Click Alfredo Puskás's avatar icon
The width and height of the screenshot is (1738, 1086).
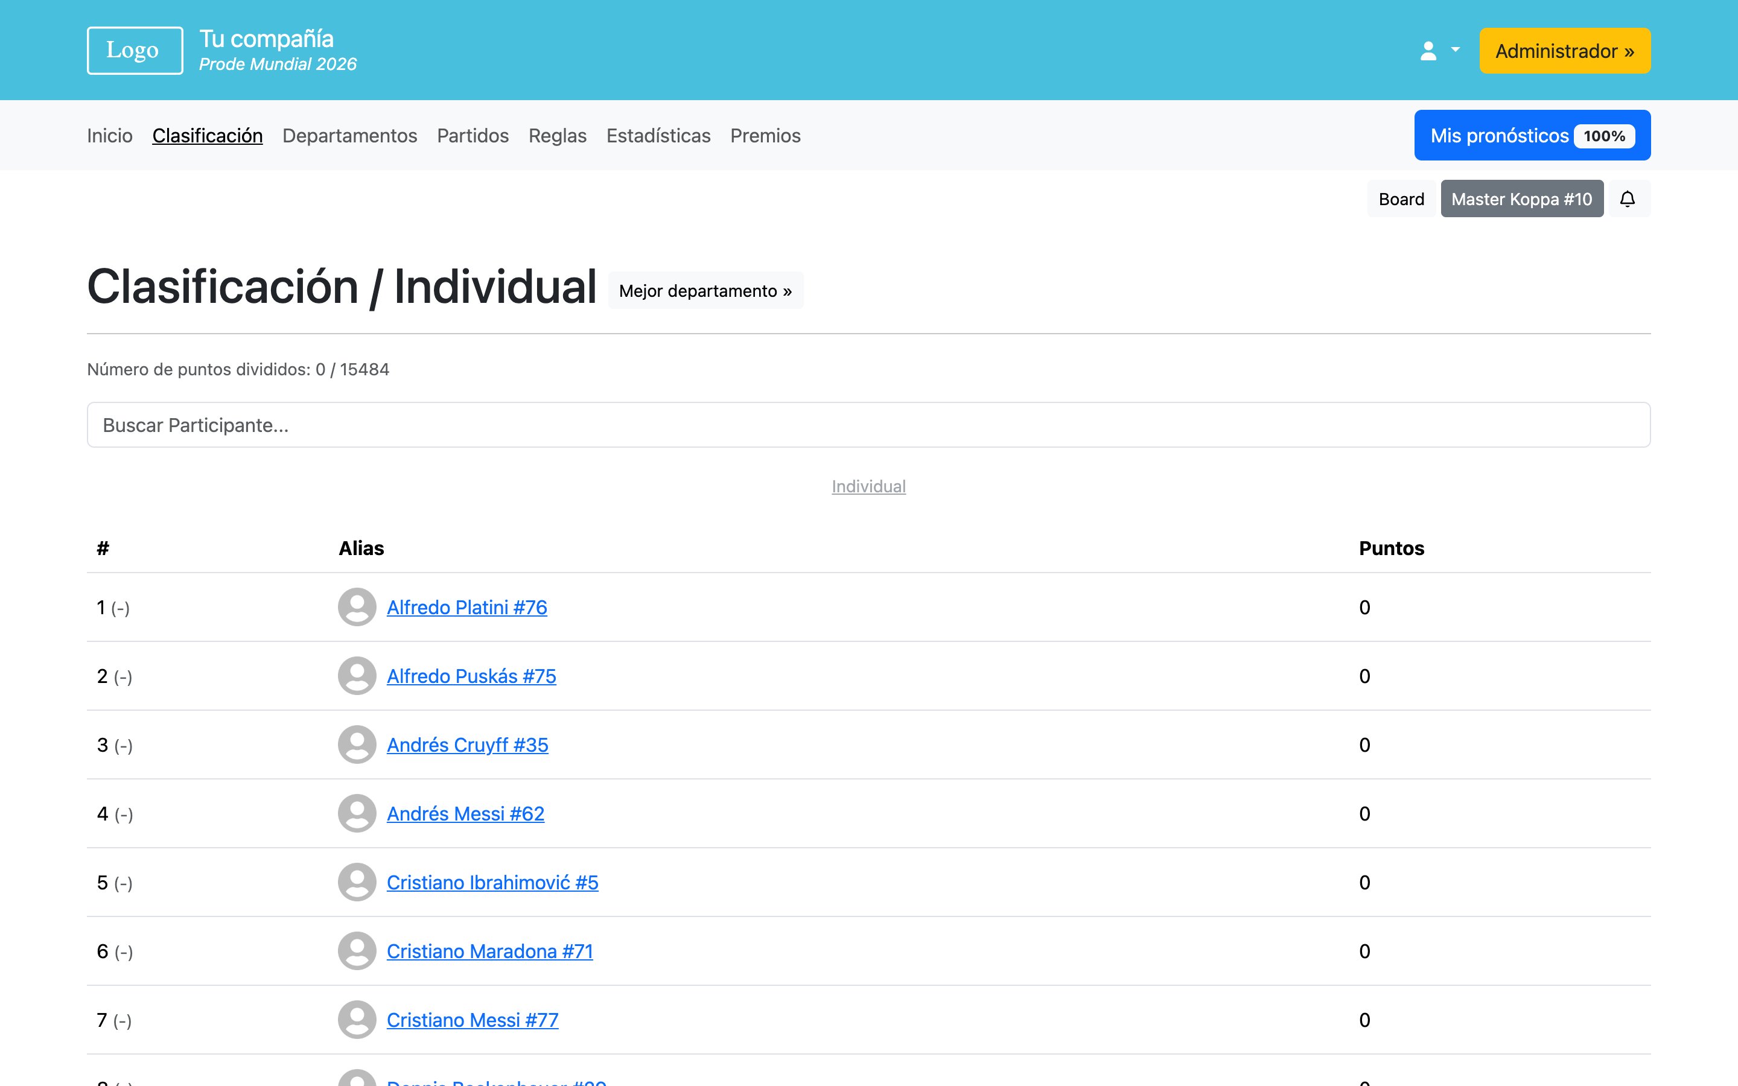point(357,676)
